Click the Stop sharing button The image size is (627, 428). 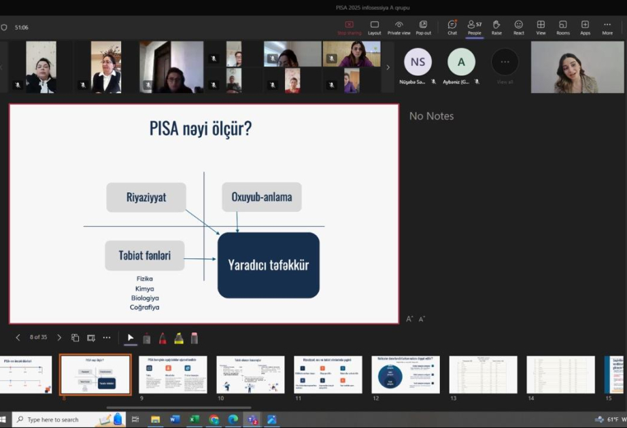(x=349, y=28)
